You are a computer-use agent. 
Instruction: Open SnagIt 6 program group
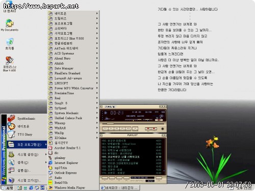click(73, 103)
